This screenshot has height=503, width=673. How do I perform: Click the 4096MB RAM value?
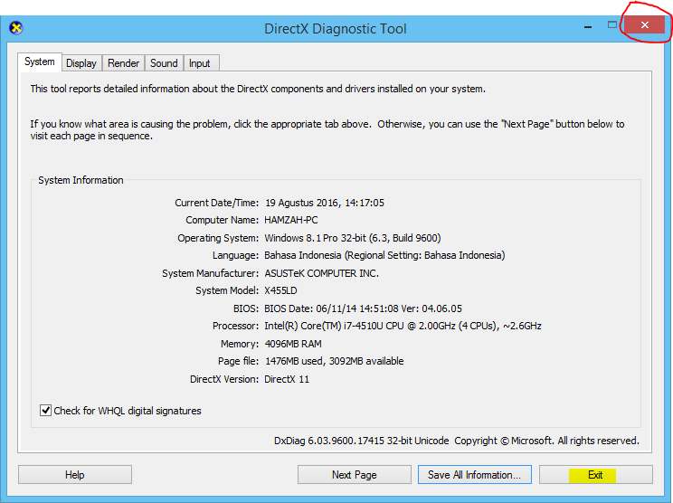pos(293,344)
